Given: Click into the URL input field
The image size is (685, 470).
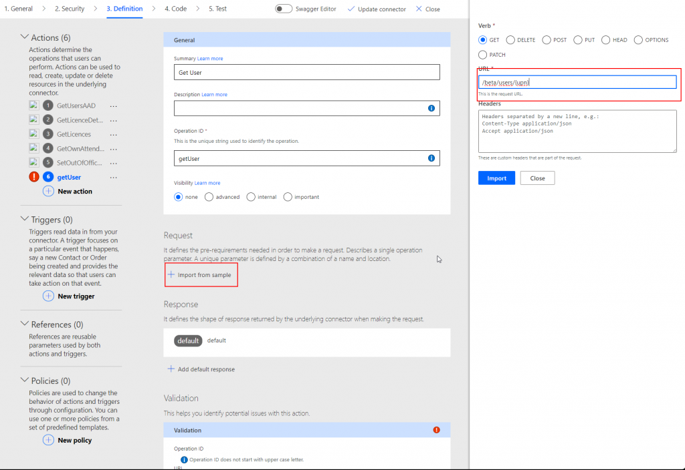Looking at the screenshot, I should coord(577,82).
